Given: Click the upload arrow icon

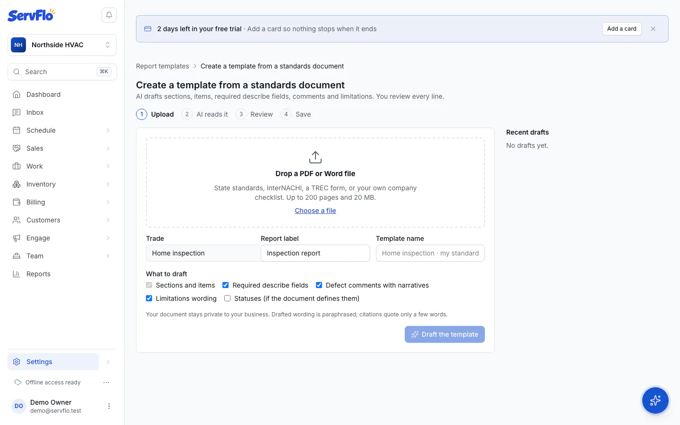Looking at the screenshot, I should click(315, 157).
